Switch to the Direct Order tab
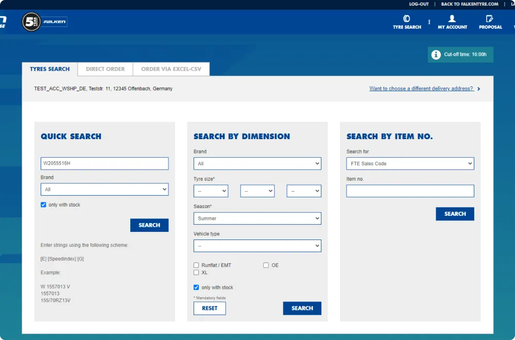 click(105, 69)
